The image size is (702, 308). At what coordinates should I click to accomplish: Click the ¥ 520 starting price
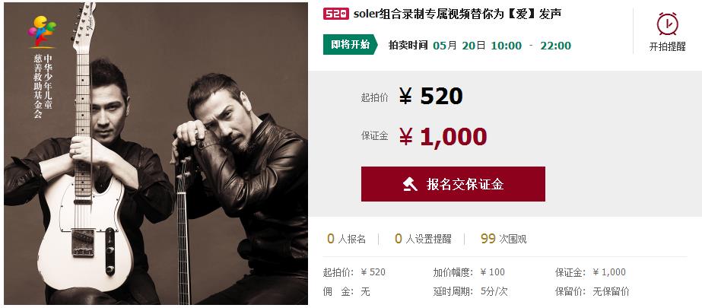(x=430, y=97)
